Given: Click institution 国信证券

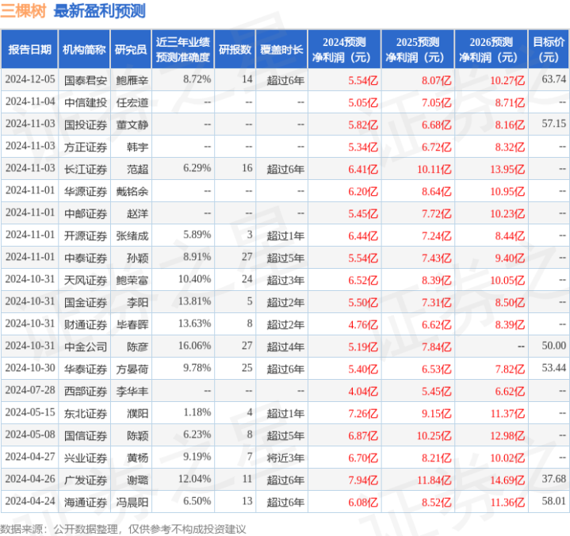Looking at the screenshot, I should coord(86,435).
